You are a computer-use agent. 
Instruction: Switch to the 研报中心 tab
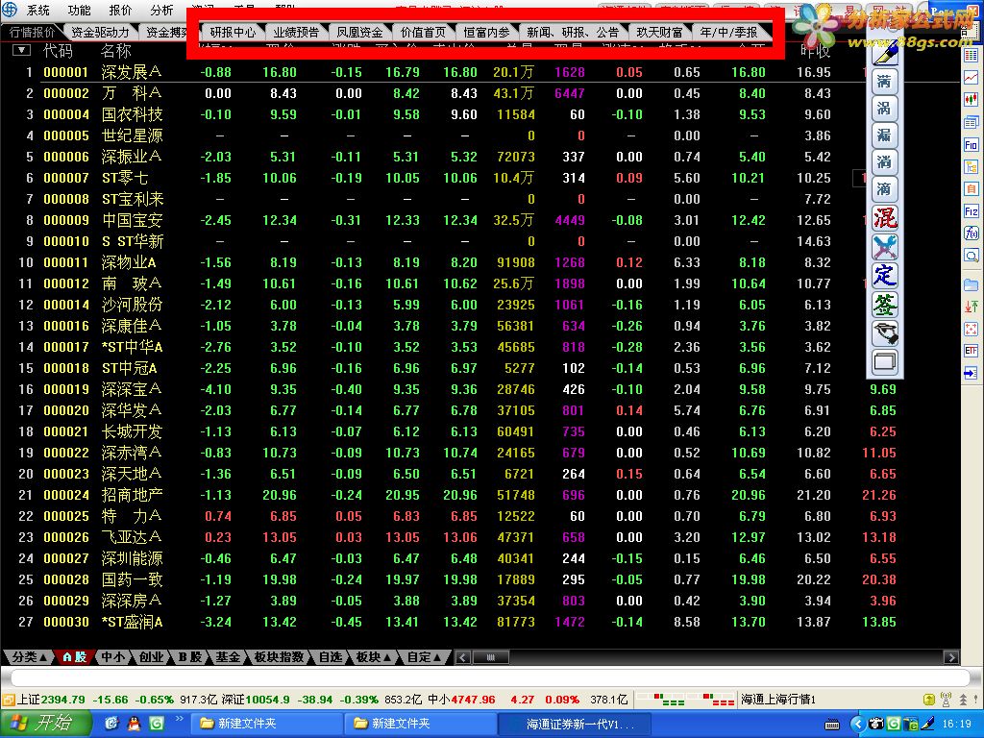click(x=233, y=32)
